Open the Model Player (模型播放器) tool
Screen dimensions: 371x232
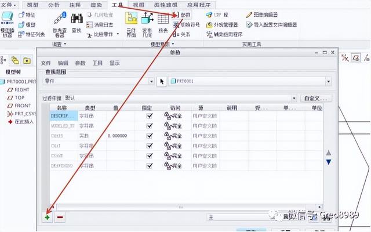tap(7, 24)
